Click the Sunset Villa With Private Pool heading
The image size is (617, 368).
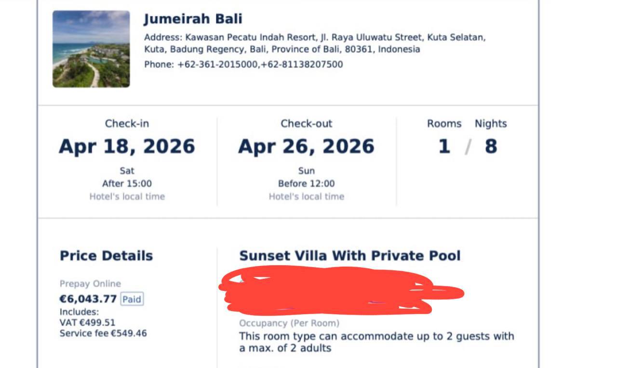pyautogui.click(x=350, y=256)
